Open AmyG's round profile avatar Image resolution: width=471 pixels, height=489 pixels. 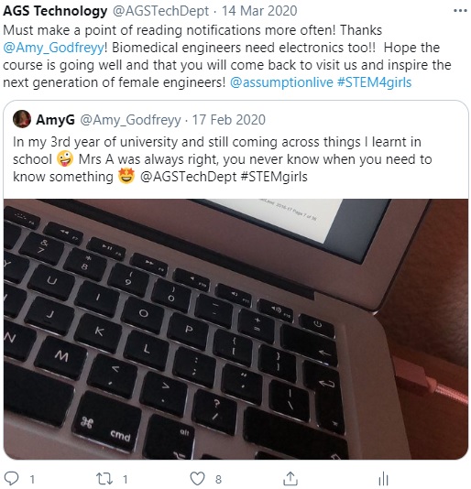22,119
